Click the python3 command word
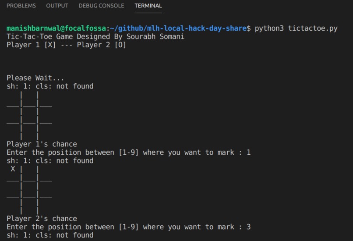 [x=269, y=28]
